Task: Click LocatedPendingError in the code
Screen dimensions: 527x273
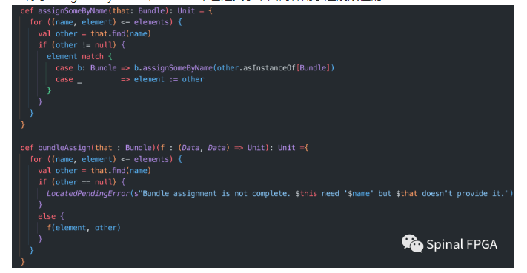Action: (88, 194)
